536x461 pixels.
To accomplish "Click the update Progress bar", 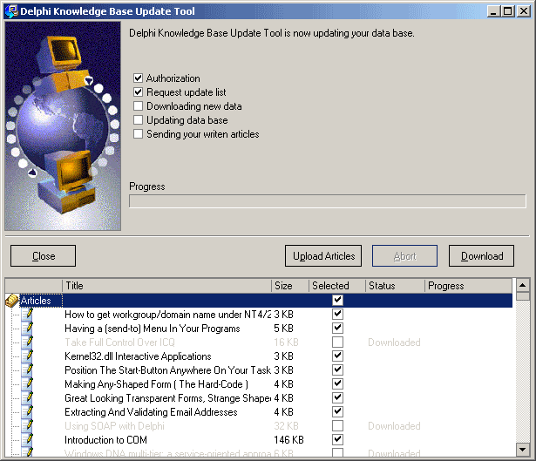I will (x=328, y=201).
